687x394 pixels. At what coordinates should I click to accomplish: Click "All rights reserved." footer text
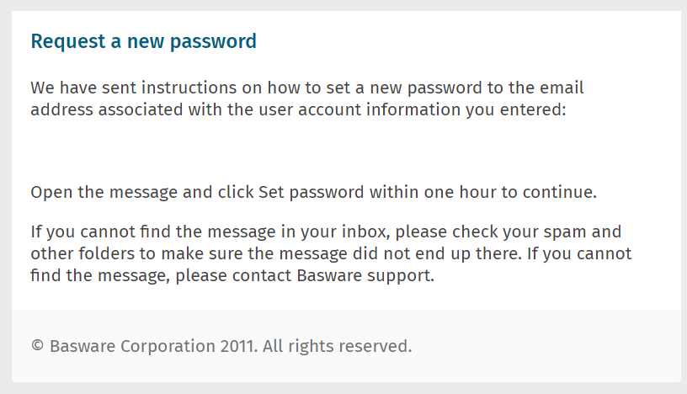(338, 345)
